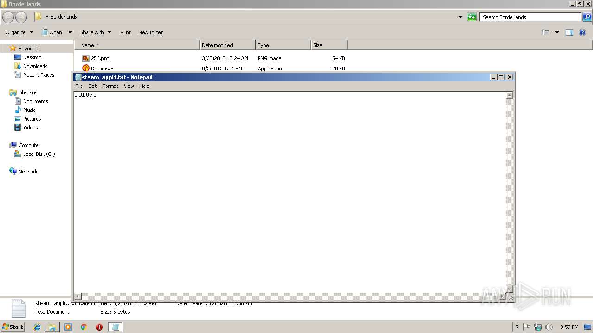Viewport: 593px width, 333px height.
Task: Select the 256.png file icon
Action: [x=86, y=58]
